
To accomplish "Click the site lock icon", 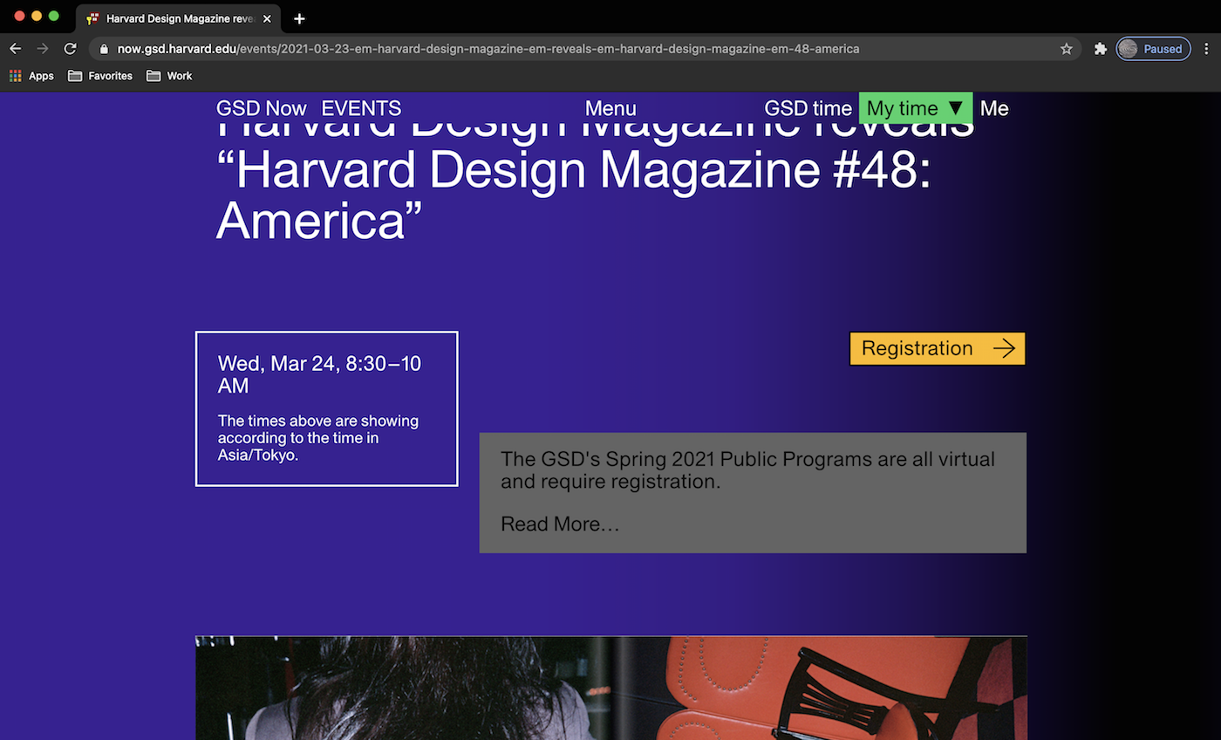I will click(x=104, y=49).
